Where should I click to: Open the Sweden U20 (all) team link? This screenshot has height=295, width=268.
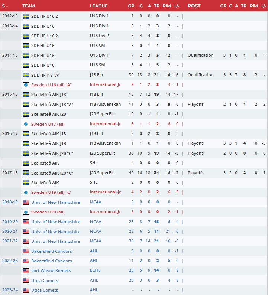48,212
